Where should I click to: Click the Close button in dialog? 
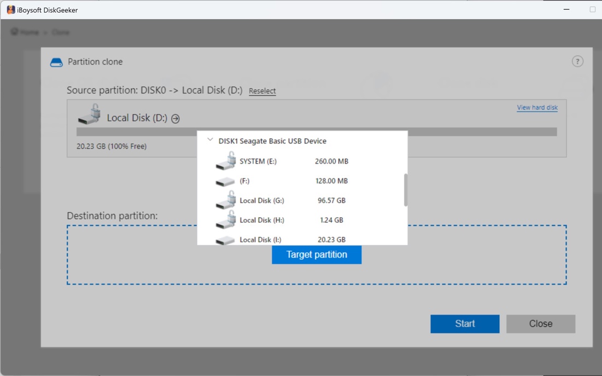(541, 323)
